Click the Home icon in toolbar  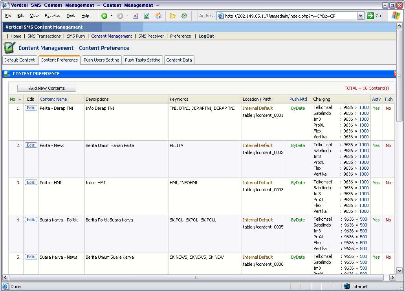tap(158, 16)
